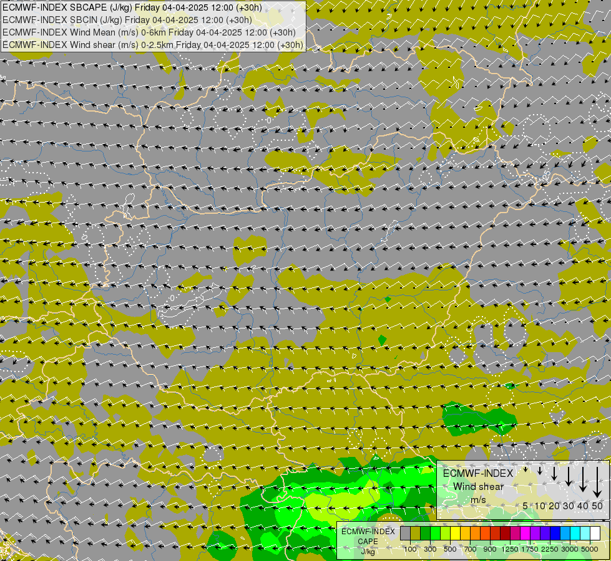
Task: Click the Wind Mean 0-6km title line
Action: pos(149,32)
